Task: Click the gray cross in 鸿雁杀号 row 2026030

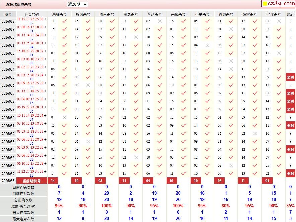Action: (x=64, y=118)
